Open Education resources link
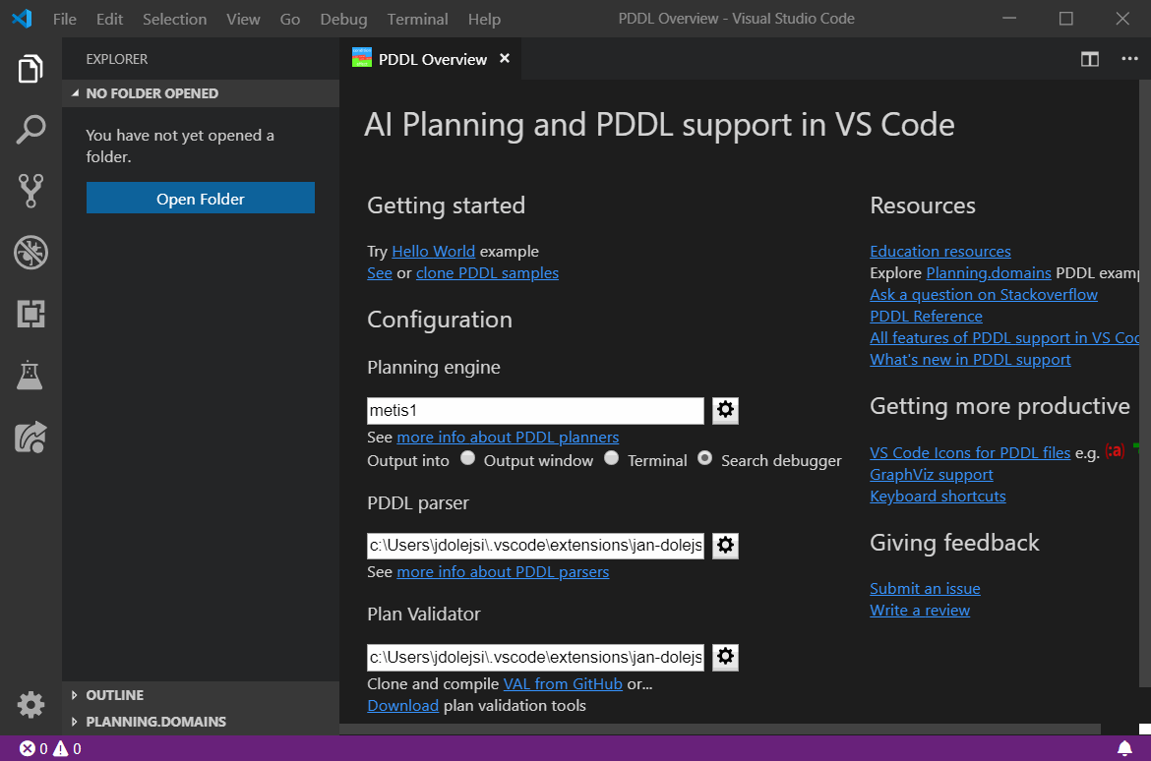 pyautogui.click(x=940, y=252)
